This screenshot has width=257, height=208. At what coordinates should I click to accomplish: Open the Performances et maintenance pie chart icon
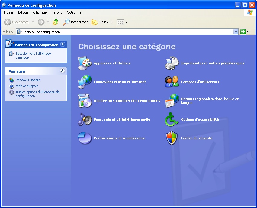coord(85,138)
